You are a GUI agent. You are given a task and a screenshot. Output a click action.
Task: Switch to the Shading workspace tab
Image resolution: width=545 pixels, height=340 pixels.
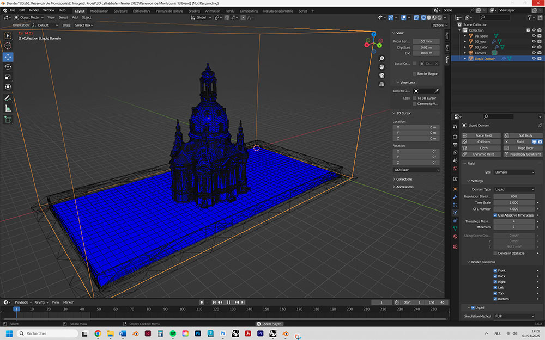(194, 11)
